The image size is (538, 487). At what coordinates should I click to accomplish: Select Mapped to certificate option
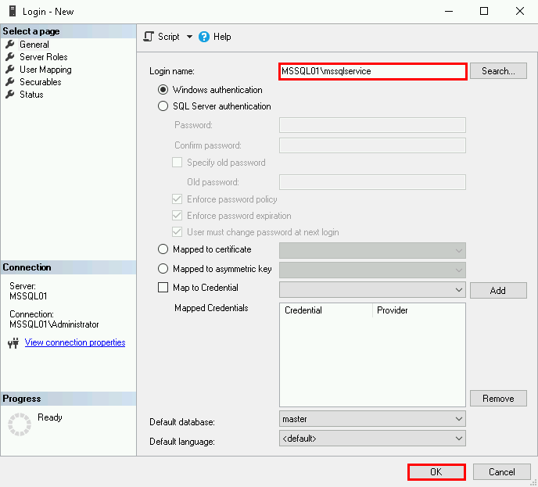click(163, 249)
